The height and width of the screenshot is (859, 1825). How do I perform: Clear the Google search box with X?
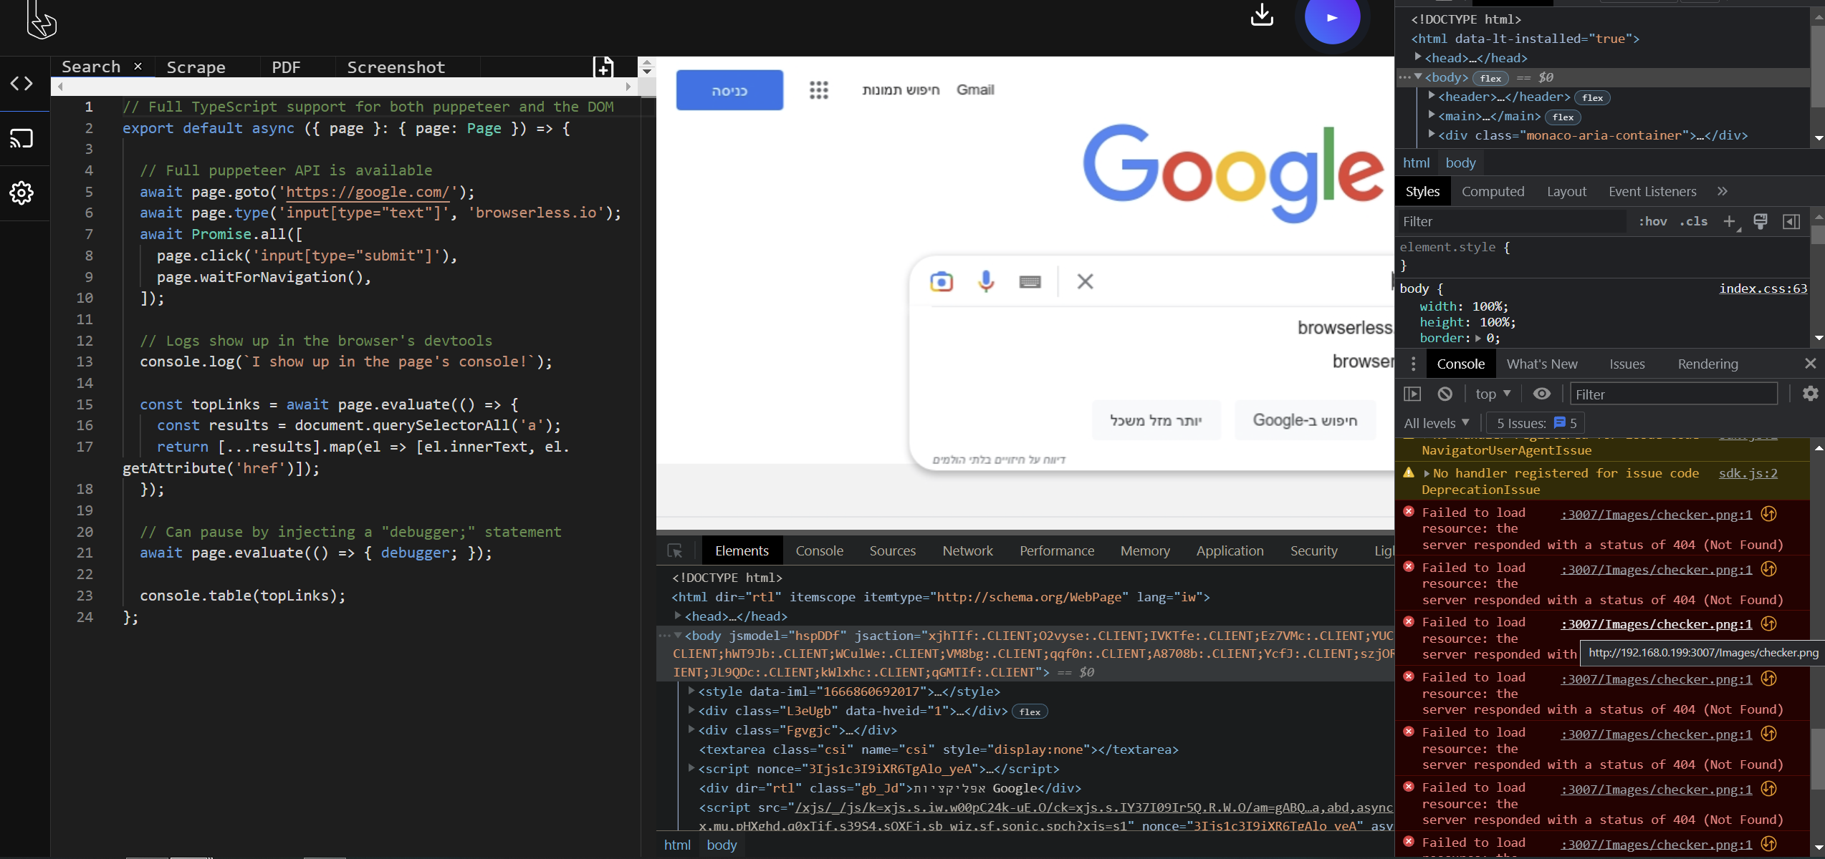(x=1085, y=281)
